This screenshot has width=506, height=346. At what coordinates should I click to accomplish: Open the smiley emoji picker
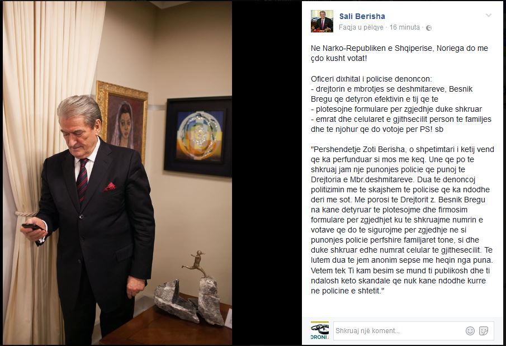tap(470, 331)
